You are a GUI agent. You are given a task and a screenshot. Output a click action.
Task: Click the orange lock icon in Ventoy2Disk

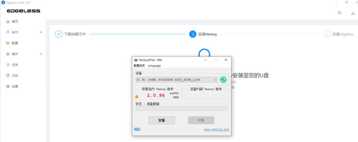[x=137, y=96]
